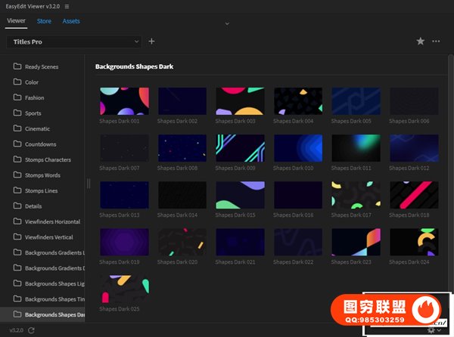454x337 pixels.
Task: Click the Fashion folder icon
Action: pyautogui.click(x=17, y=97)
